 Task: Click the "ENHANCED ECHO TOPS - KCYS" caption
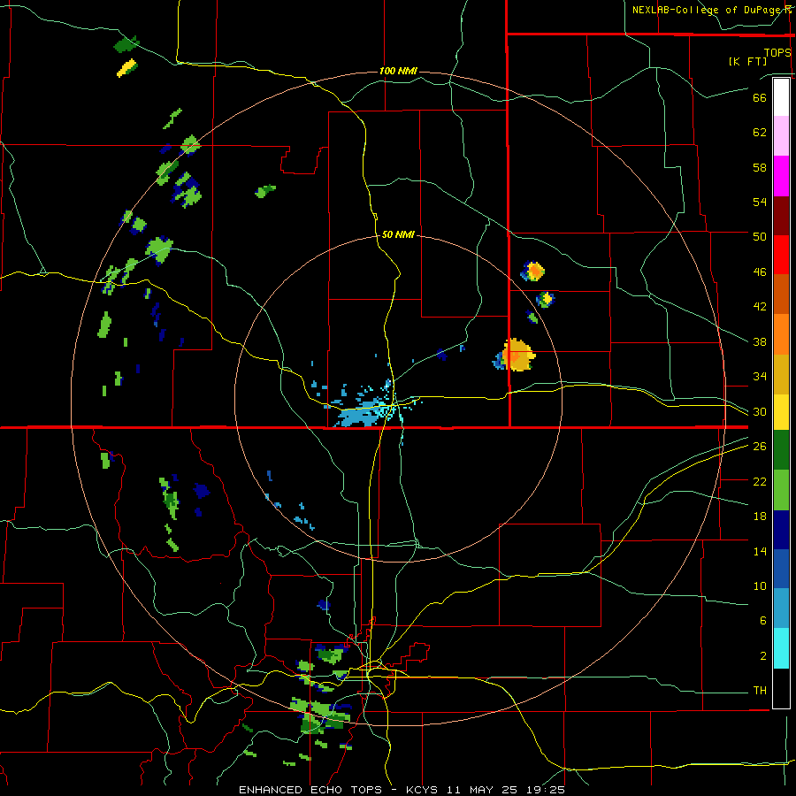point(341,790)
